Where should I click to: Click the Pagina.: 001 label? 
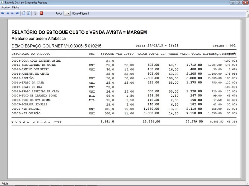(224, 46)
